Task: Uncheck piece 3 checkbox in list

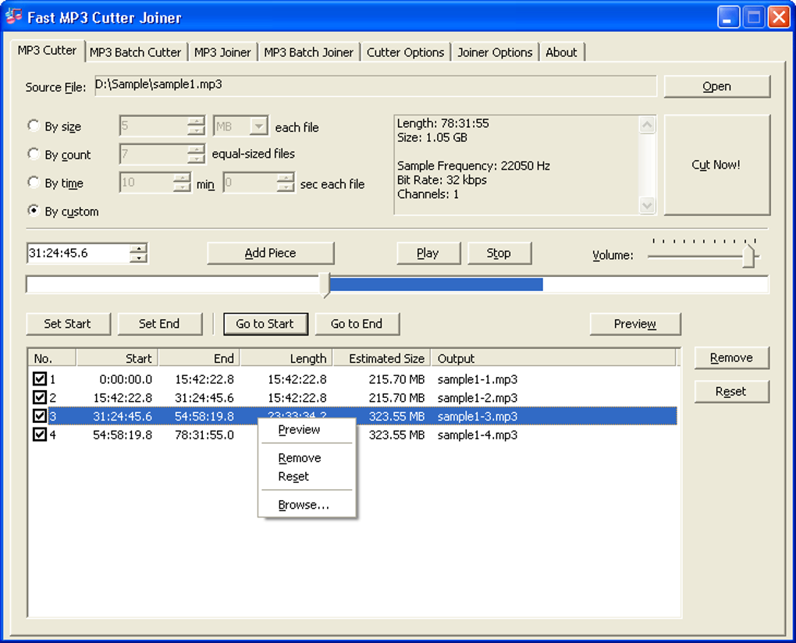Action: click(x=40, y=416)
